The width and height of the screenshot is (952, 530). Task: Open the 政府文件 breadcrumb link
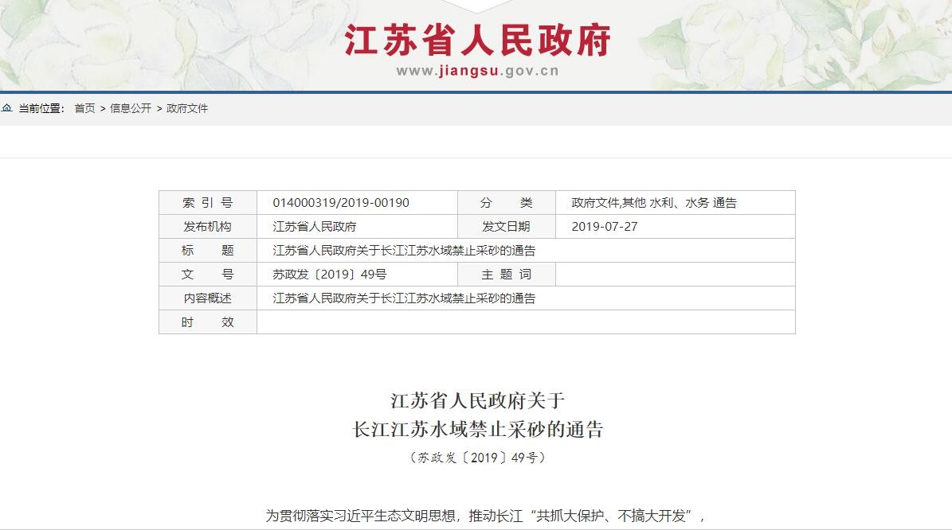187,108
